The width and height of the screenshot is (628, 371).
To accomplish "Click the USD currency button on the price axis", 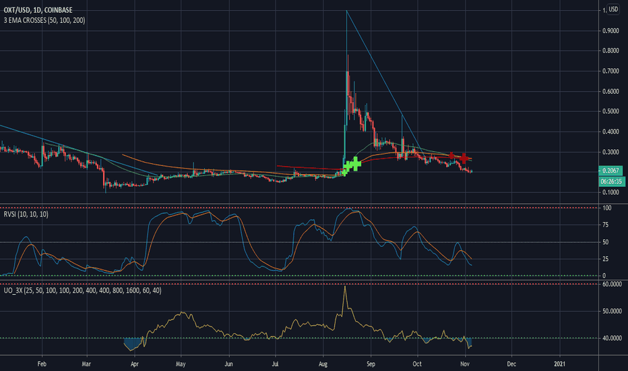I will [x=613, y=9].
